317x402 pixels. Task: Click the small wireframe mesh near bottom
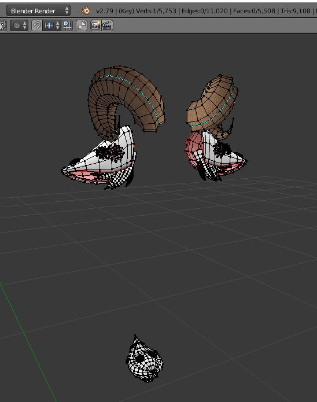(x=145, y=359)
